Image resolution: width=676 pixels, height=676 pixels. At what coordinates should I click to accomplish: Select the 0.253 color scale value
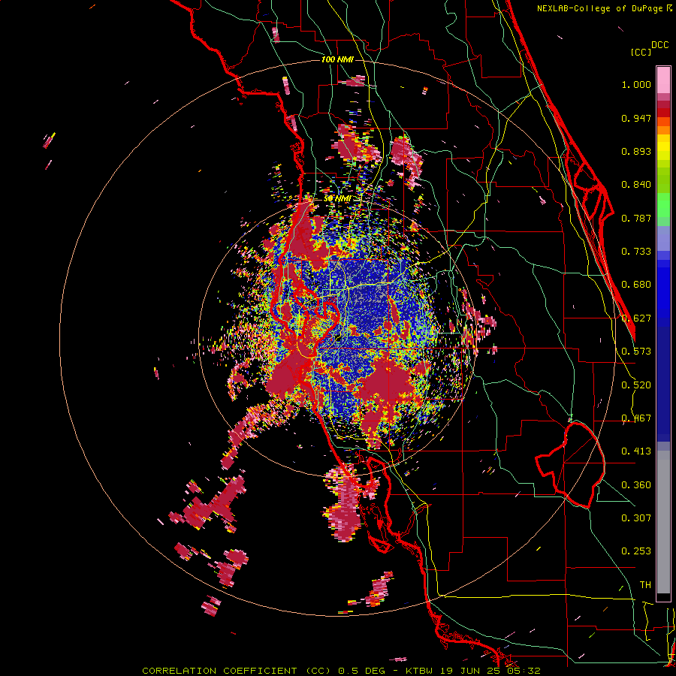coord(636,551)
